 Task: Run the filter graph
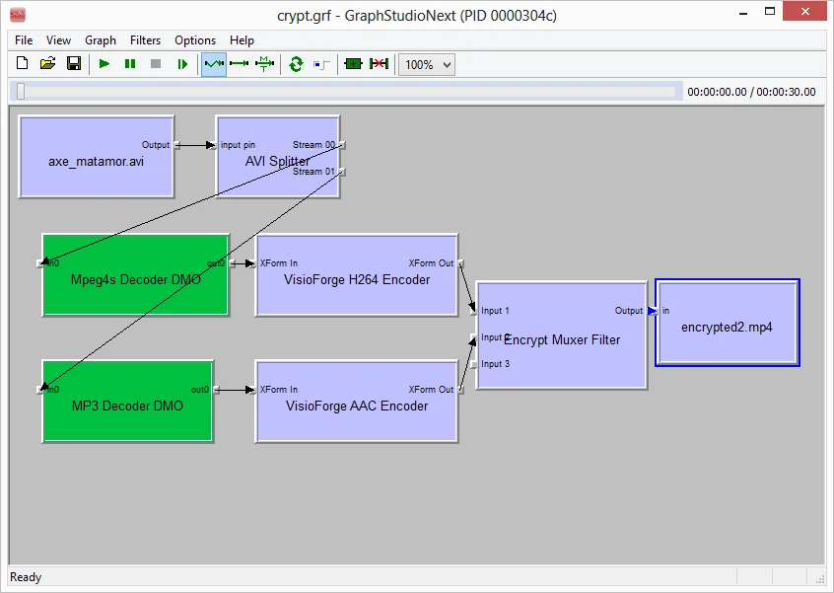[x=104, y=63]
